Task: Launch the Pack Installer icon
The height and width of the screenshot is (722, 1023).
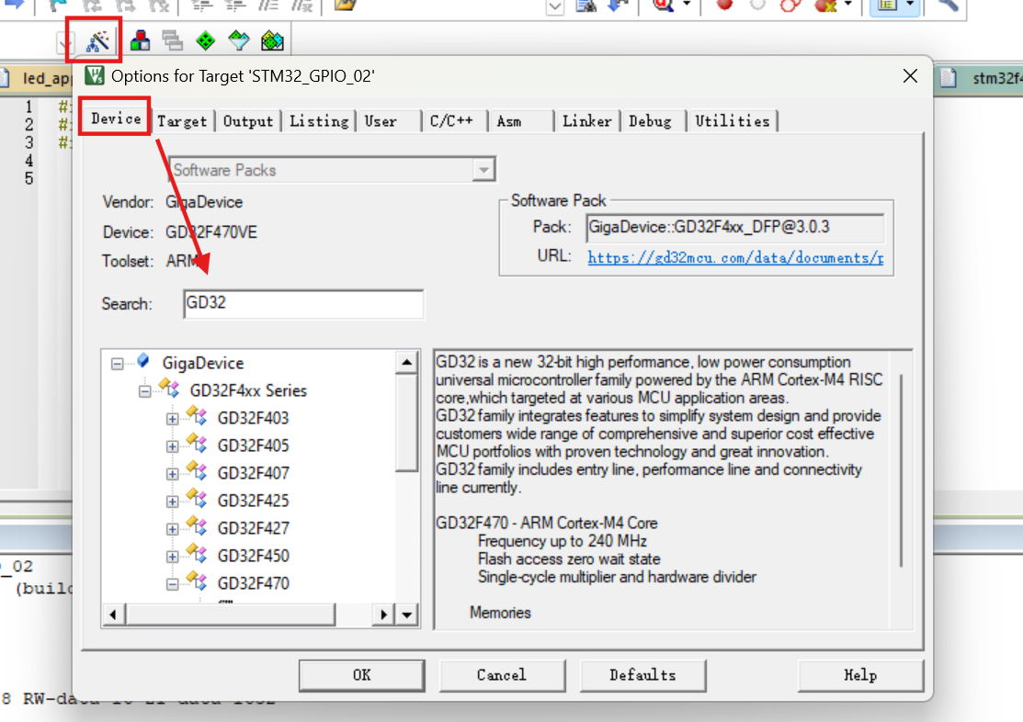Action: (x=272, y=41)
